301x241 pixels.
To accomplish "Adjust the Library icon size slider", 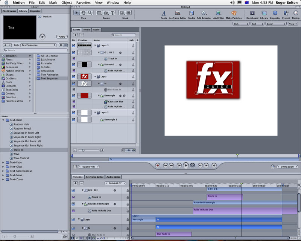I will click(15, 236).
